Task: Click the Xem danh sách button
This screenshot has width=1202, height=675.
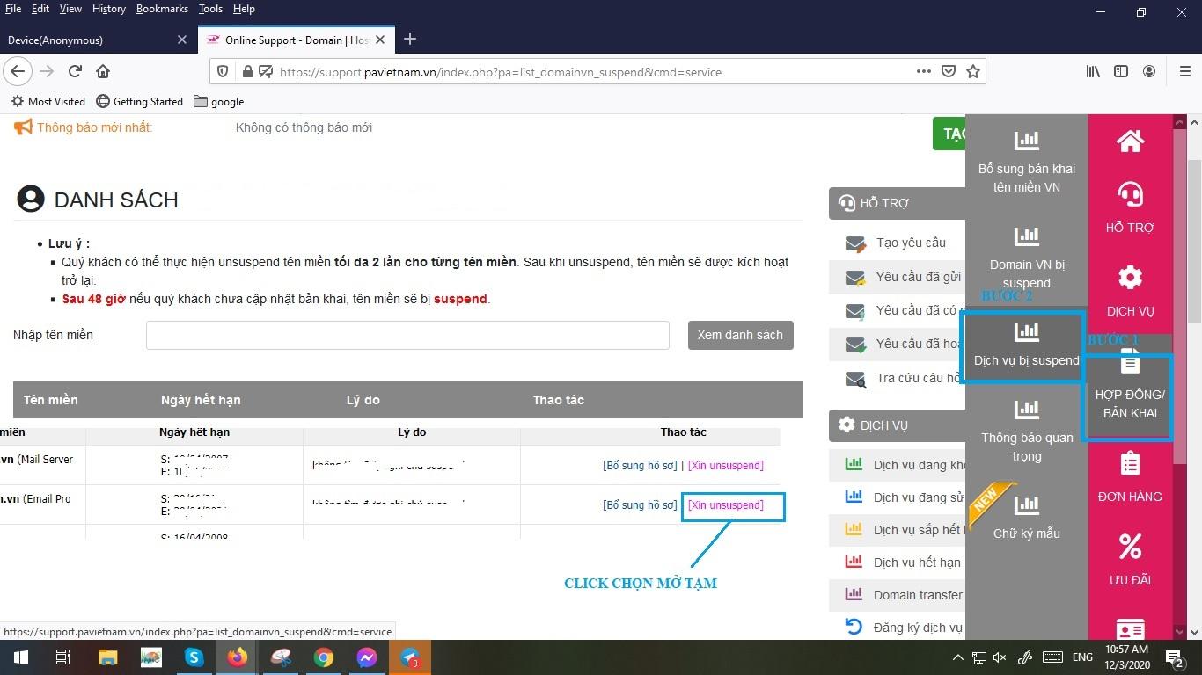Action: (740, 335)
